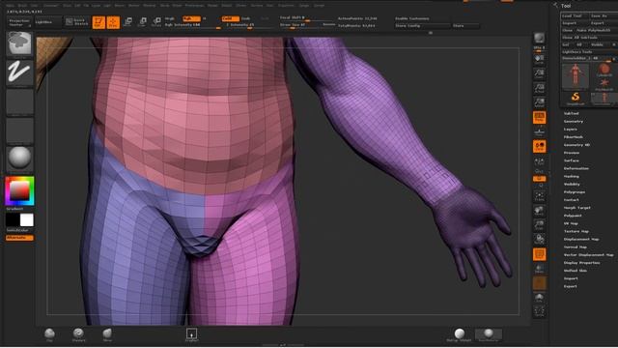Expand the Polygroups subpalette

[575, 192]
